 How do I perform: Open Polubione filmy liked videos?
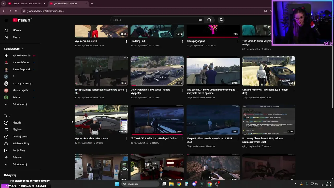point(20,144)
